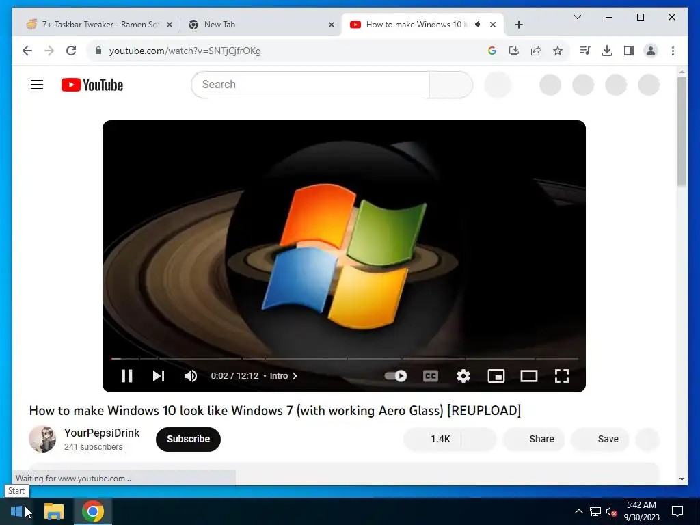Open the tab search dropdown
700x525 pixels.
point(577,17)
